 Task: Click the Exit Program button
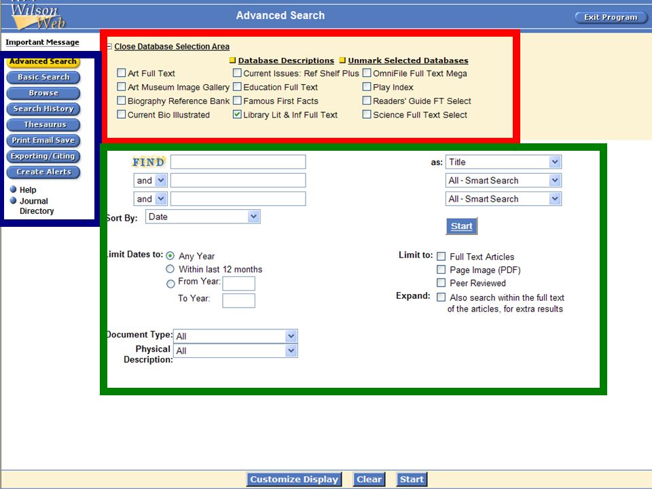(x=611, y=18)
